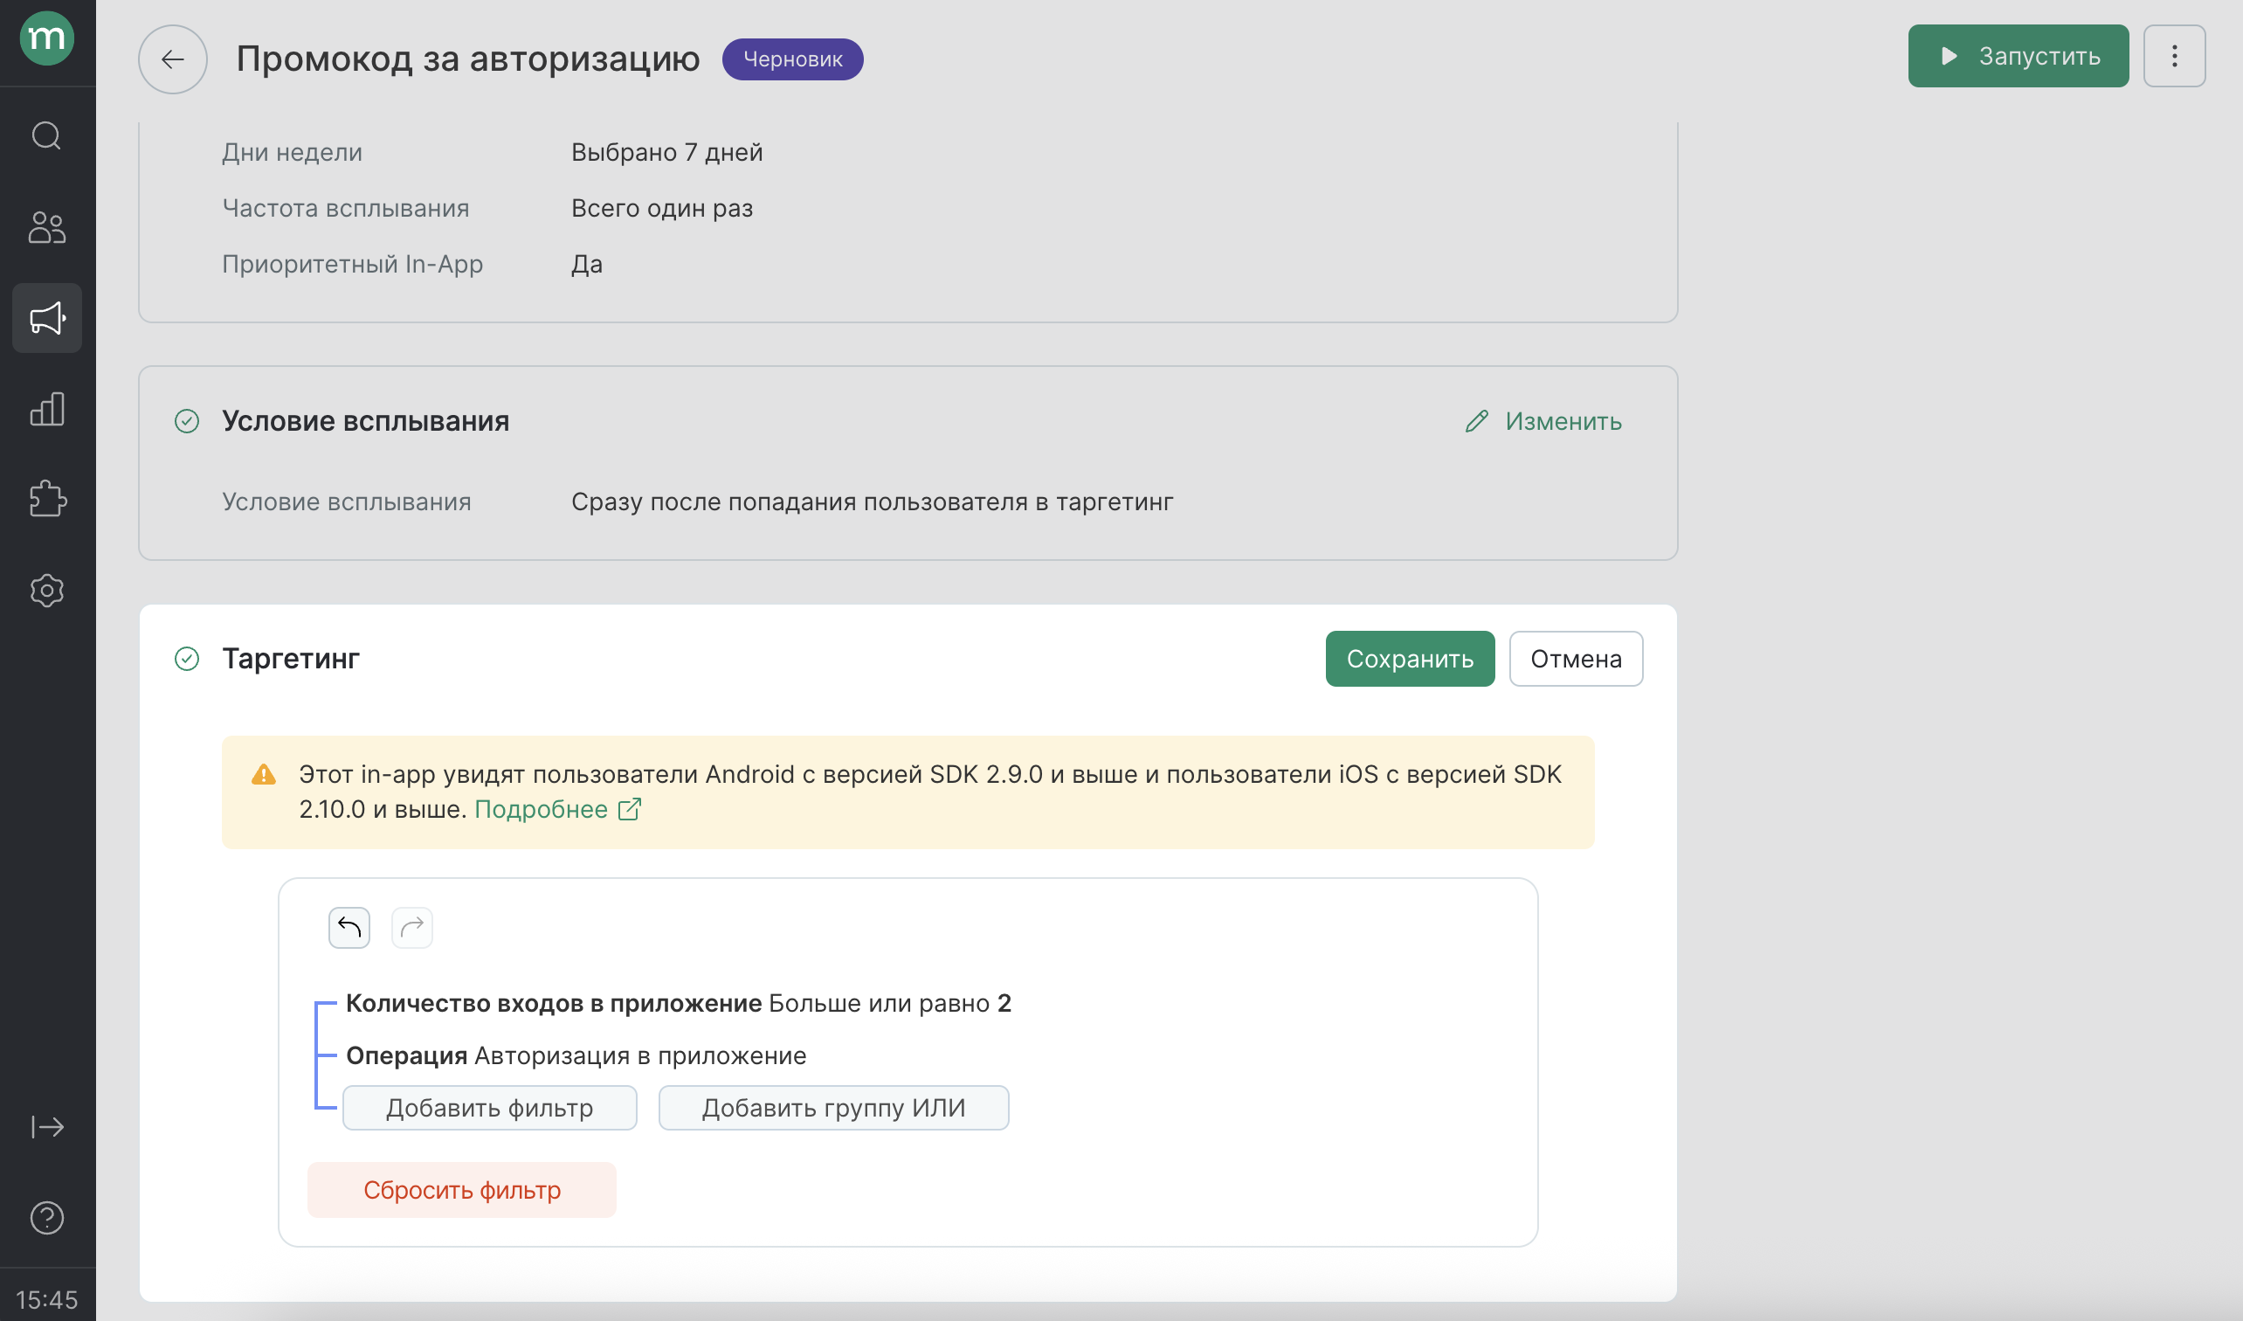Viewport: 2243px width, 1321px height.
Task: Click the value Выбрано 7 дней
Action: point(666,152)
